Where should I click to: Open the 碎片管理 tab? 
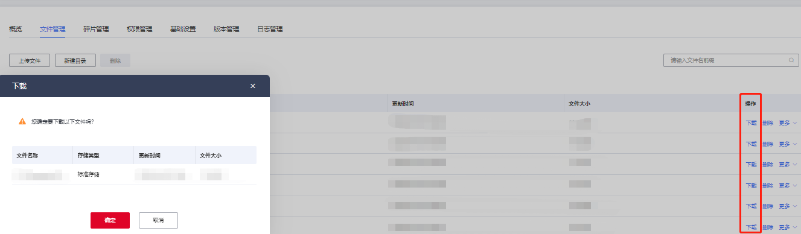(x=96, y=29)
